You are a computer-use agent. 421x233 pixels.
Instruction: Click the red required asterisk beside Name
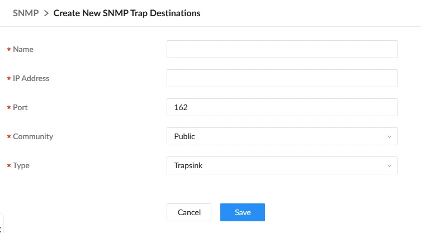9,49
